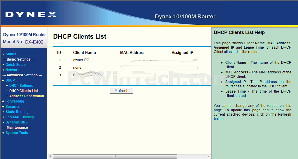Open Address Reservation page
Image resolution: width=298 pixels, height=159 pixels.
click(27, 96)
